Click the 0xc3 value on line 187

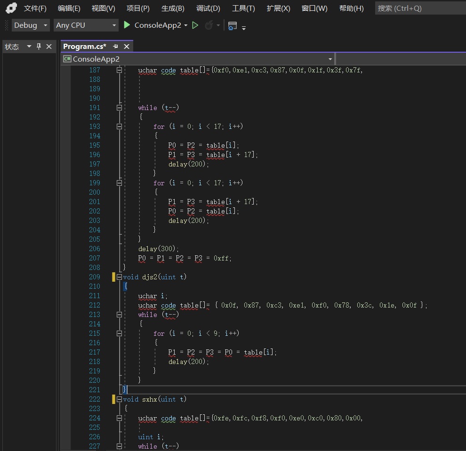tap(258, 70)
